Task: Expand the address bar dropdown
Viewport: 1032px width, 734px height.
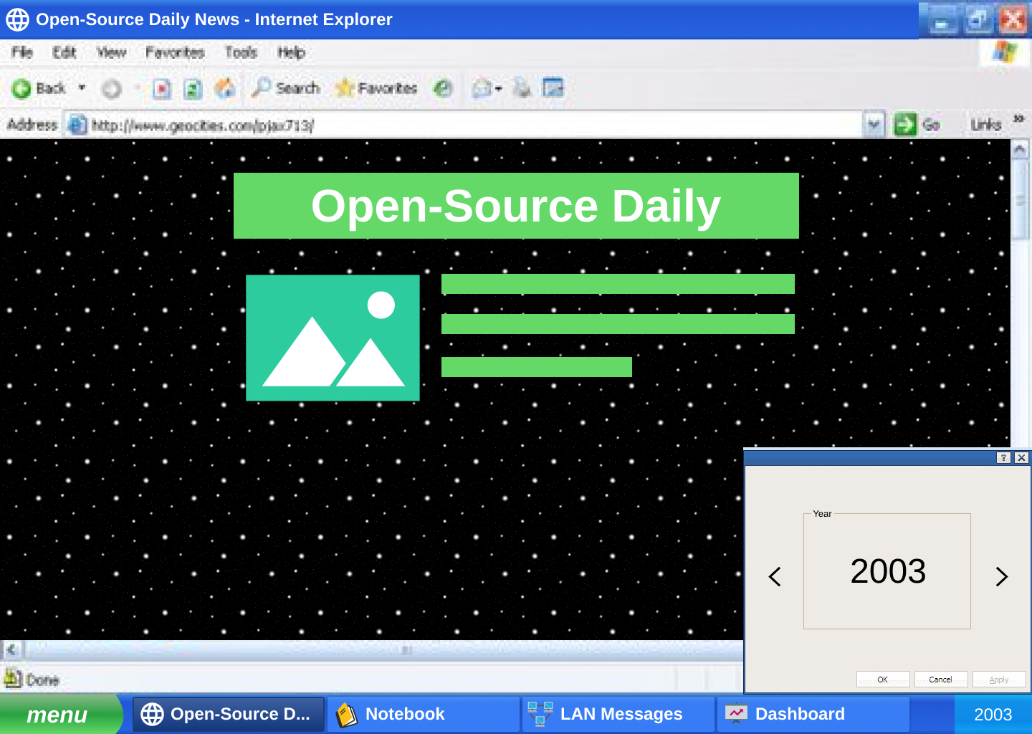Action: [x=874, y=125]
